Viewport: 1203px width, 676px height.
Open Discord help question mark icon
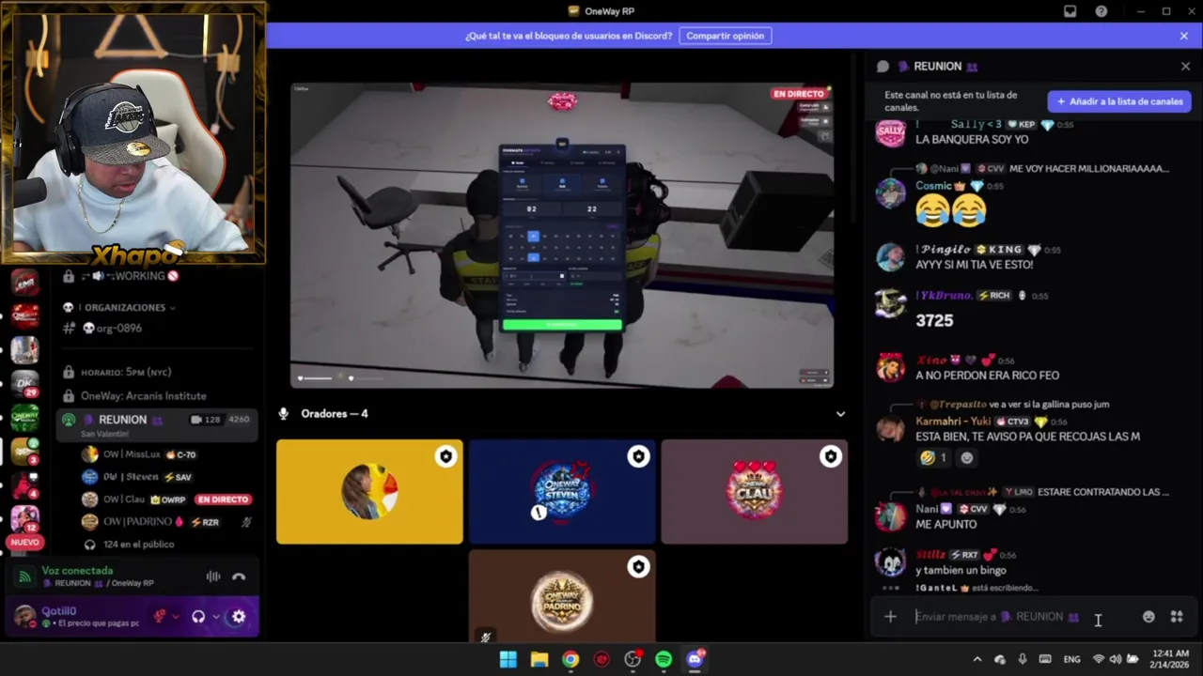tap(1101, 11)
